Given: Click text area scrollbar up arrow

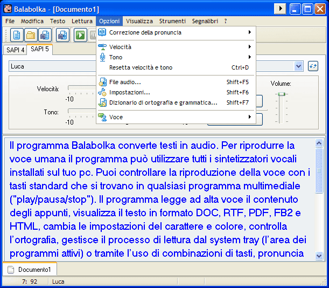Looking at the screenshot, I should tap(319, 143).
